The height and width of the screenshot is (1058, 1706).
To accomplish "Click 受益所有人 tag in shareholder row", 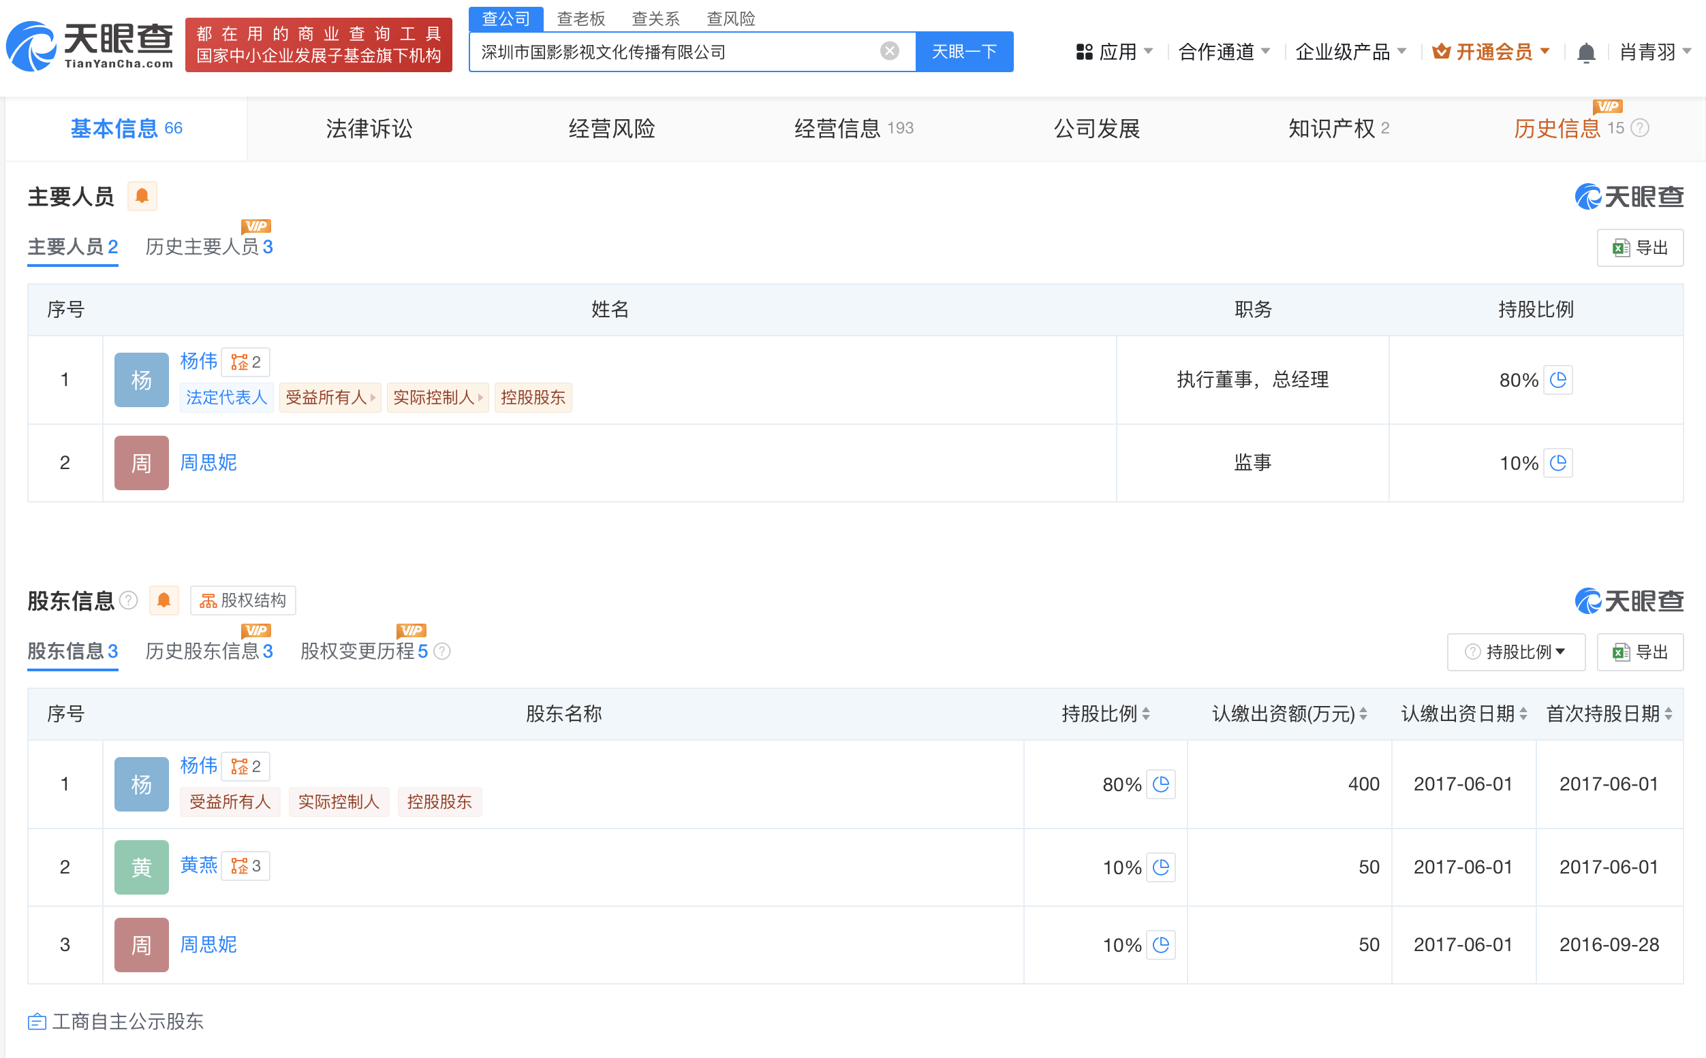I will point(230,802).
